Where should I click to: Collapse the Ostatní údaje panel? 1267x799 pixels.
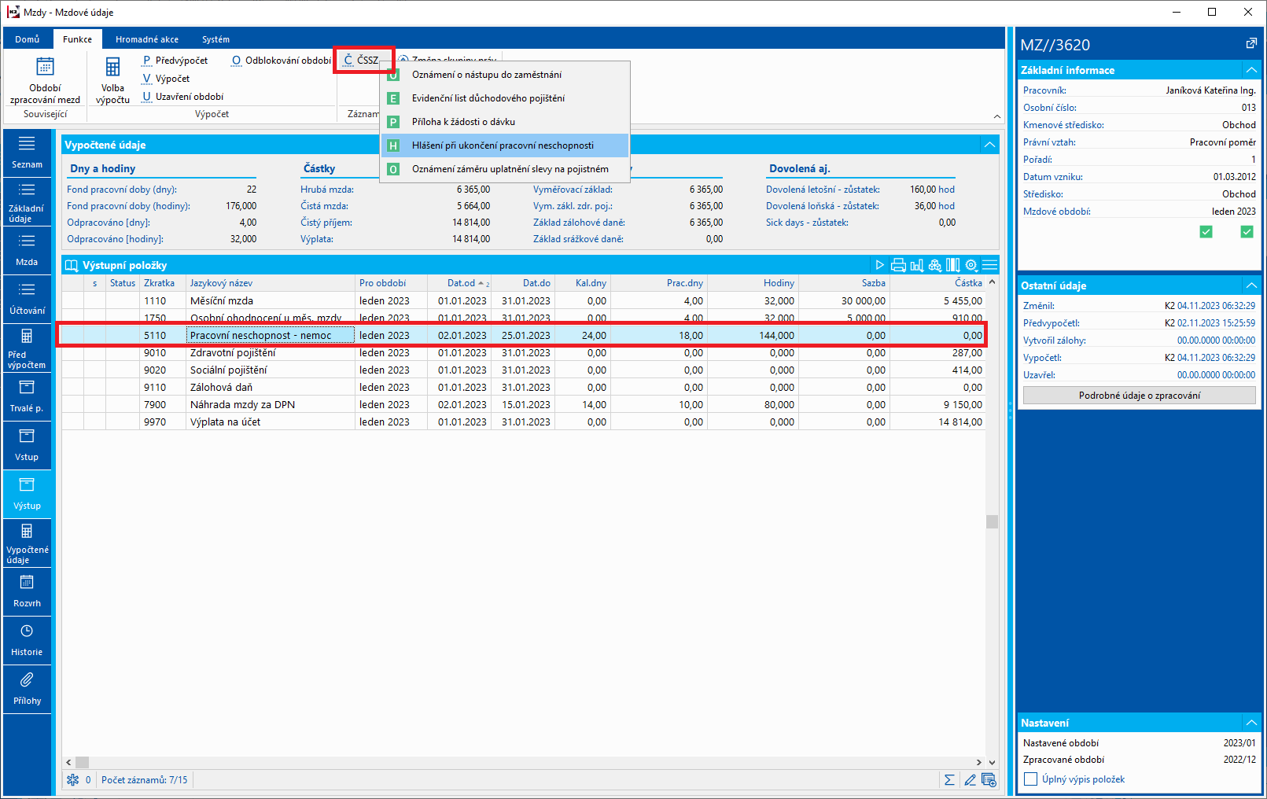pos(1250,285)
